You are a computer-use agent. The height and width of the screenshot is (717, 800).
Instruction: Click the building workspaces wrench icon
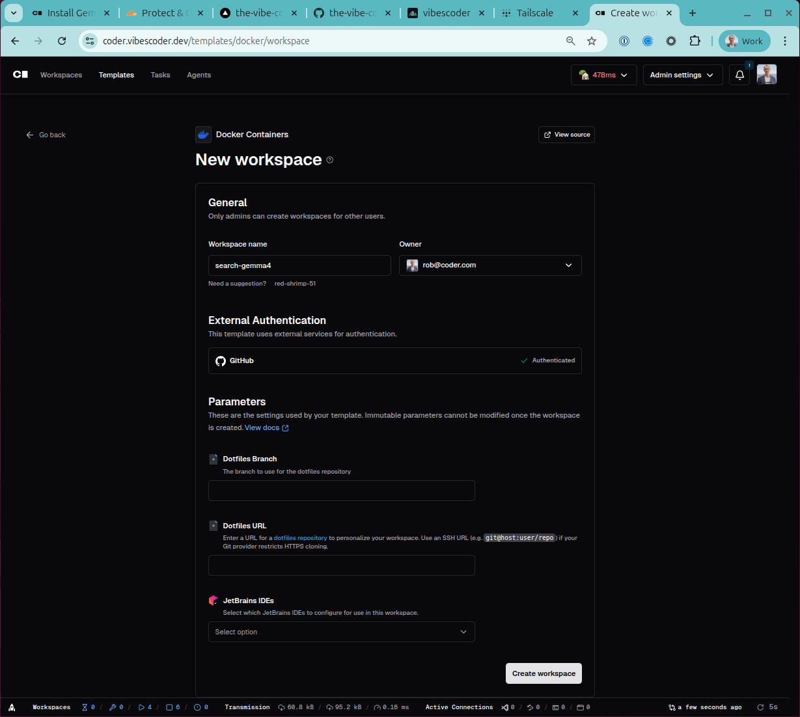pyautogui.click(x=113, y=707)
